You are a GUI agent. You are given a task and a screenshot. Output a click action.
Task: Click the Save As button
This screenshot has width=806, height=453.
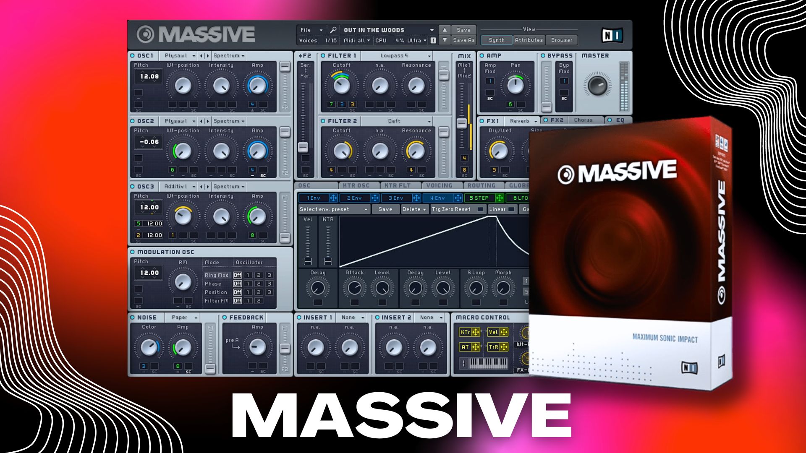tap(463, 40)
